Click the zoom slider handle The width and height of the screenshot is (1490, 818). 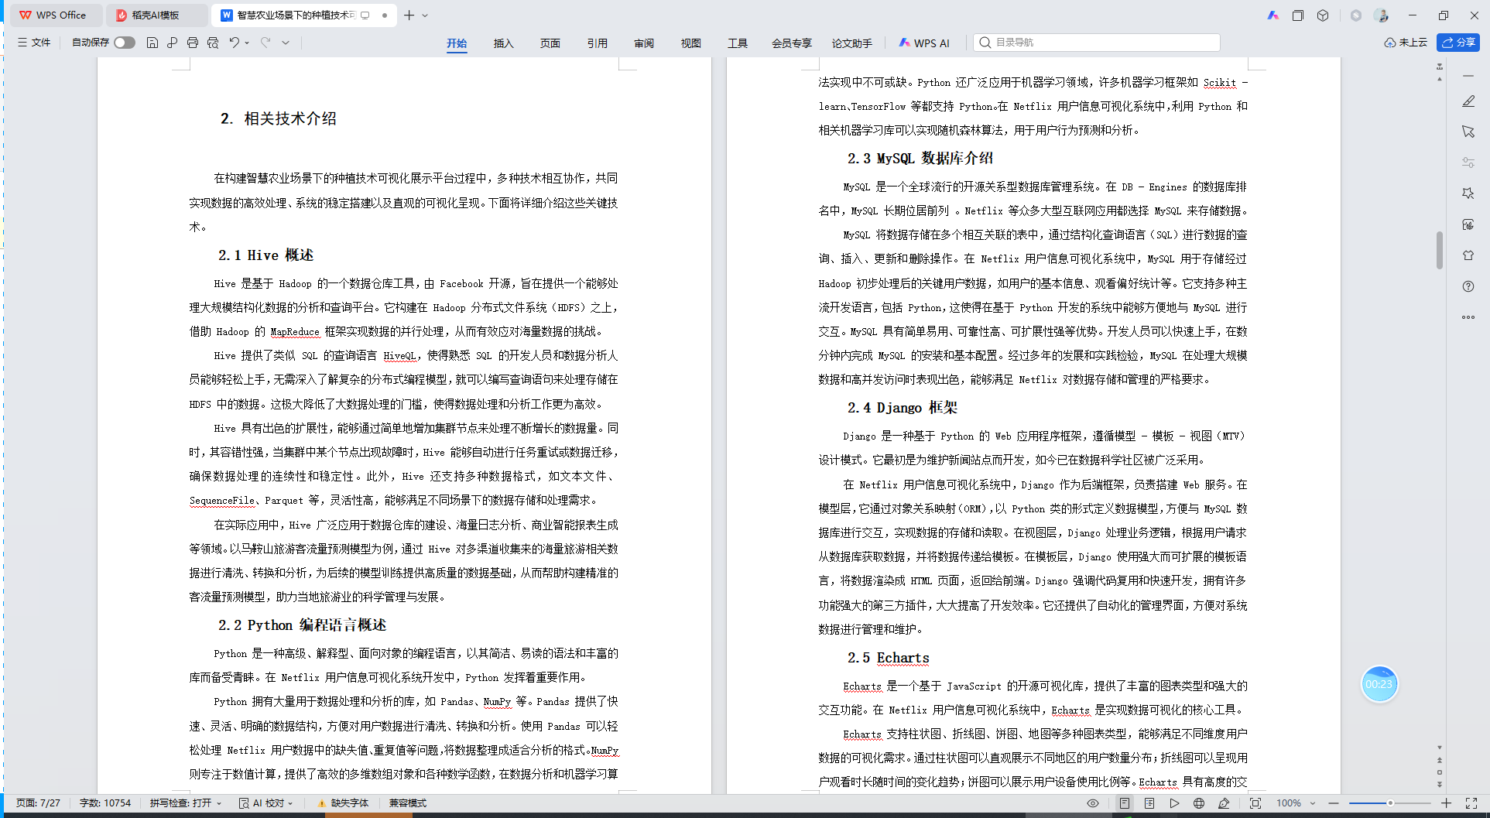pos(1390,803)
